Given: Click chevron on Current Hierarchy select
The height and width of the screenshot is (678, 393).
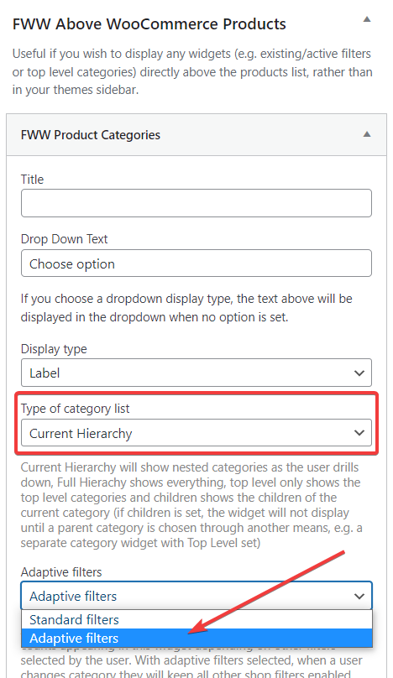Looking at the screenshot, I should (359, 433).
